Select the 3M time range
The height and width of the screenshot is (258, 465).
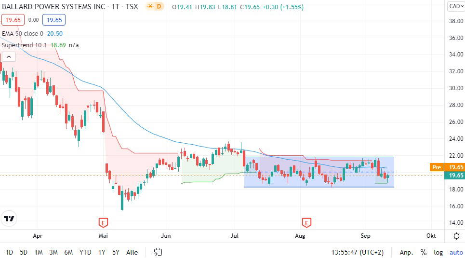point(53,252)
